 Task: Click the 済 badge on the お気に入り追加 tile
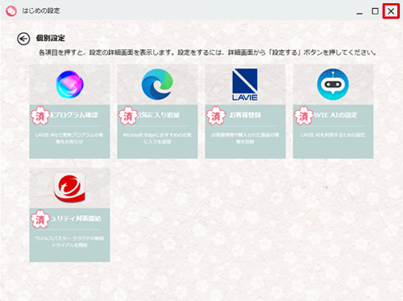[128, 116]
